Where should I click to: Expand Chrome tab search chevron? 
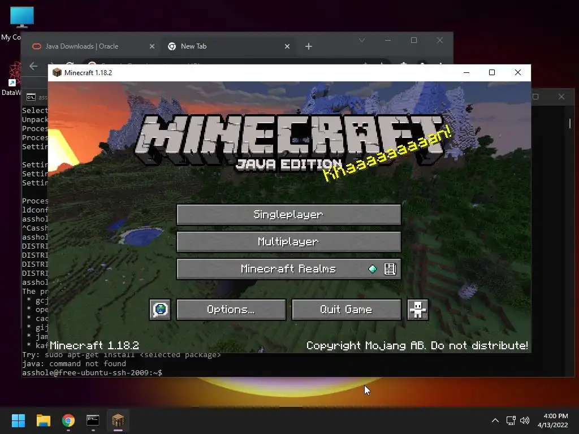point(362,40)
